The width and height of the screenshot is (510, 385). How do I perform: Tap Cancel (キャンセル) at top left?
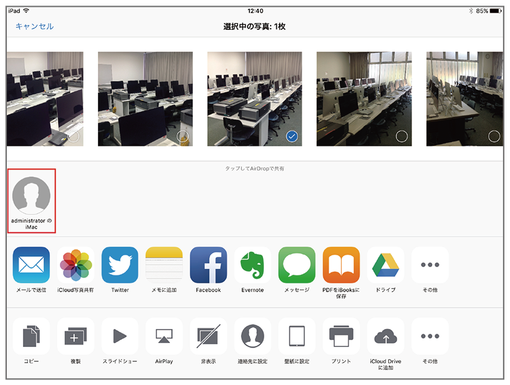coord(34,26)
